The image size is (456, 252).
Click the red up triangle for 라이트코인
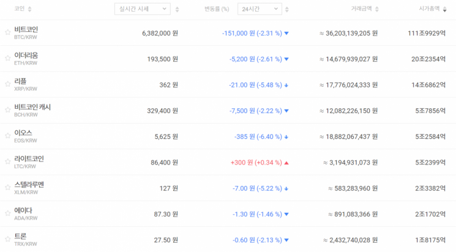[x=286, y=163]
